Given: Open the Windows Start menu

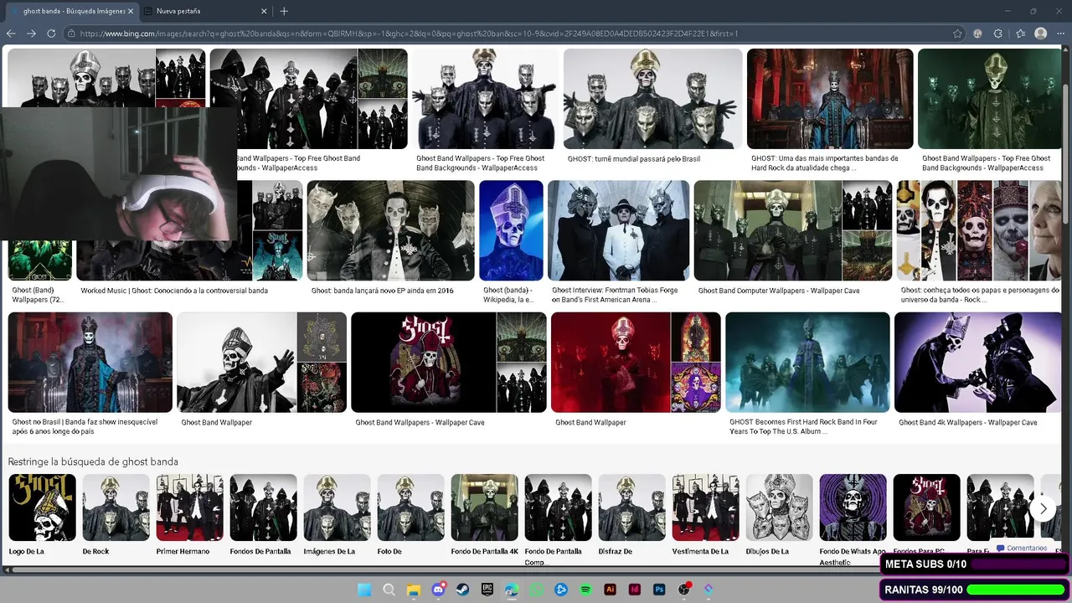Looking at the screenshot, I should pyautogui.click(x=364, y=590).
